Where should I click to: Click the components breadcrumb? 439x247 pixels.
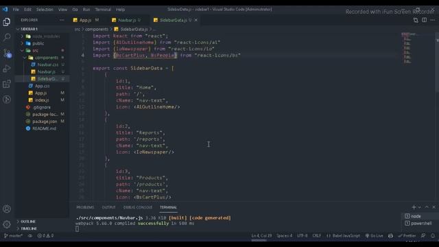click(96, 29)
